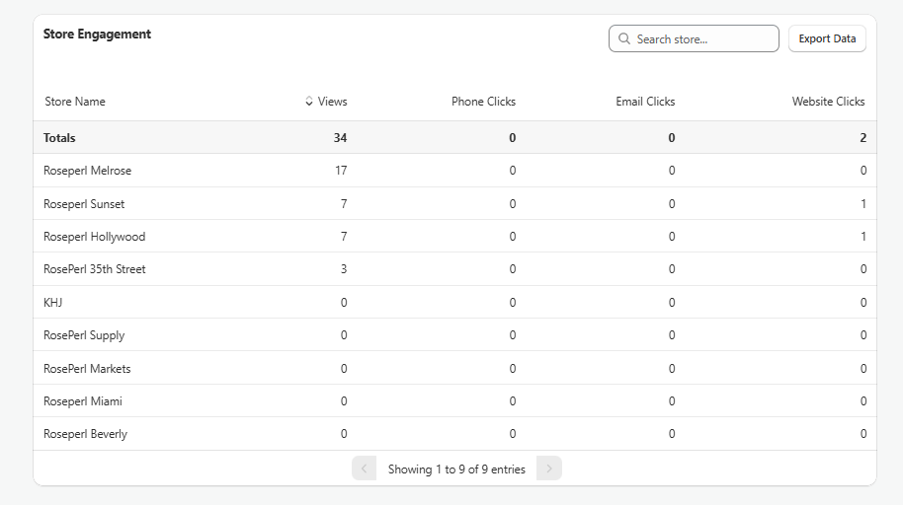Click the magnifier icon in search box
The width and height of the screenshot is (903, 505).
coord(624,39)
